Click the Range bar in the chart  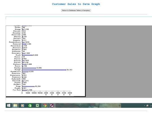coord(44,70)
